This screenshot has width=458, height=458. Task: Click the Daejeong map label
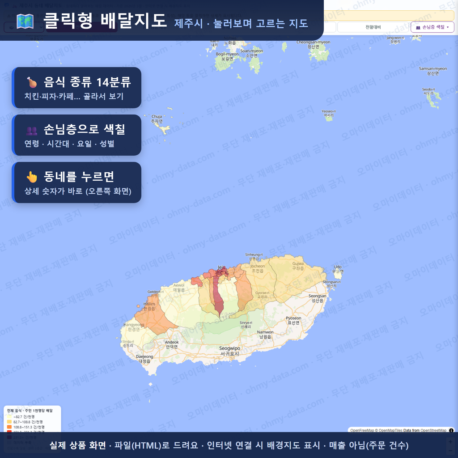[144, 359]
